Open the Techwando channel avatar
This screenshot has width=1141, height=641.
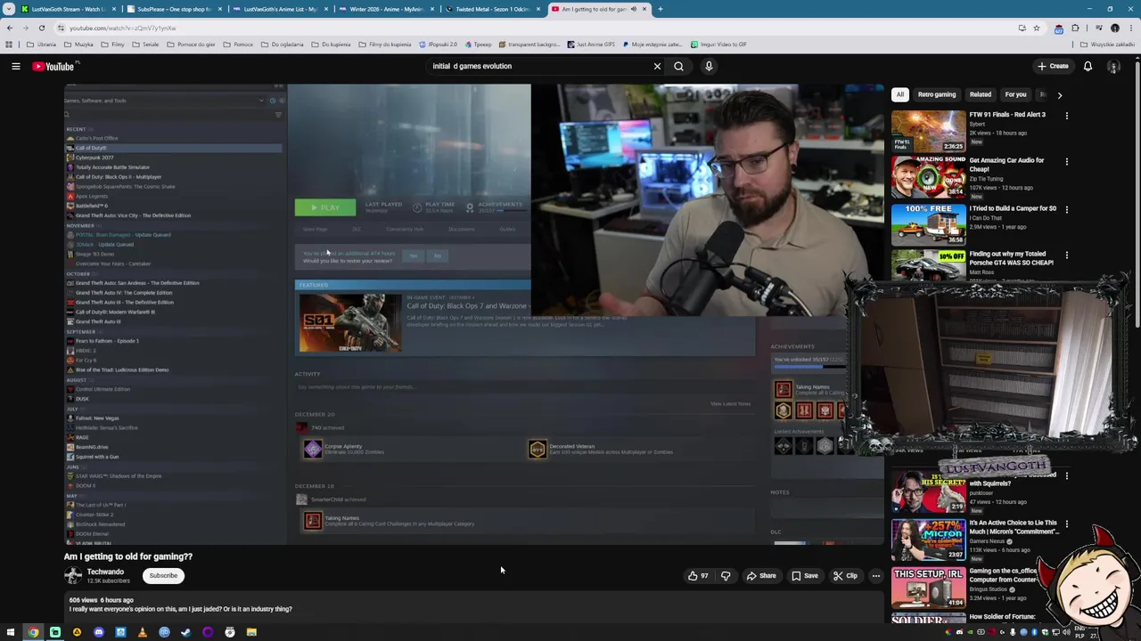[x=73, y=575]
